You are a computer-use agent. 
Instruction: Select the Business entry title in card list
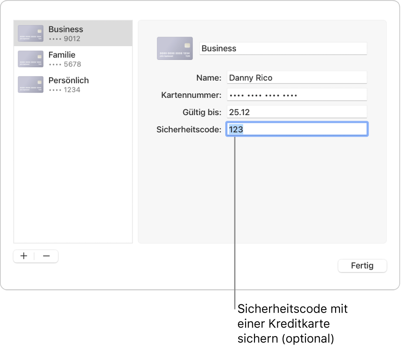[66, 29]
